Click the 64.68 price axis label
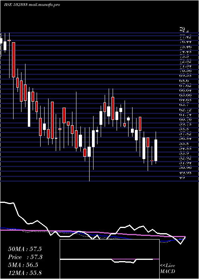Image resolution: width=199 pixels, height=279 pixels. pyautogui.click(x=185, y=100)
